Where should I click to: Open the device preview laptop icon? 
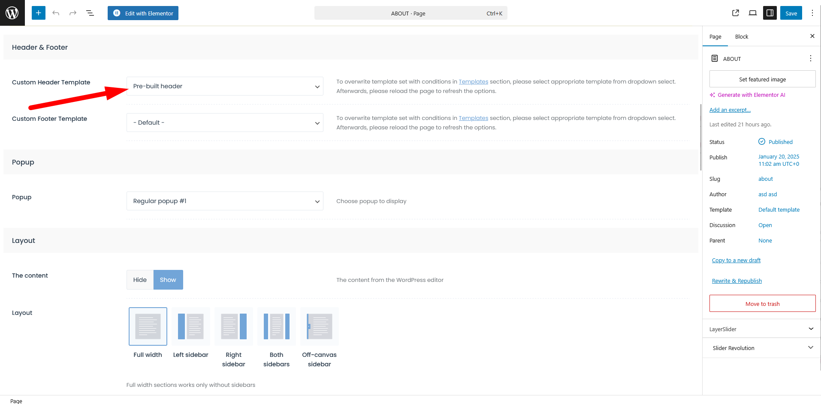[x=753, y=13]
